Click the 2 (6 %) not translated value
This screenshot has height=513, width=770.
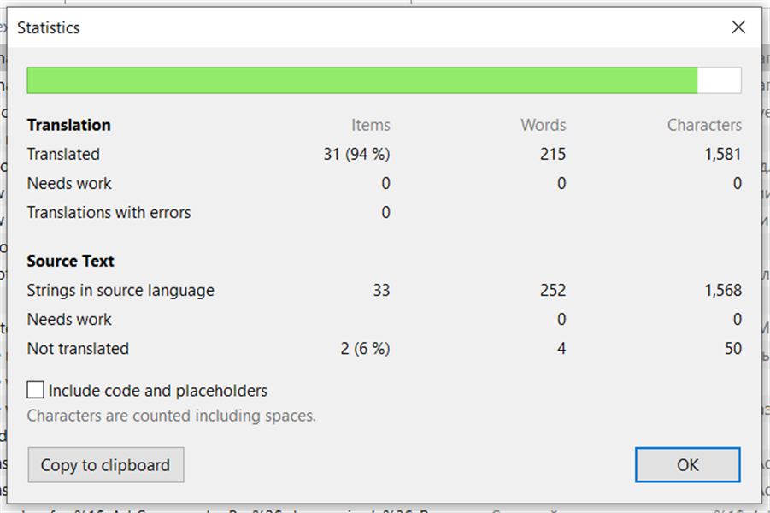coord(365,349)
